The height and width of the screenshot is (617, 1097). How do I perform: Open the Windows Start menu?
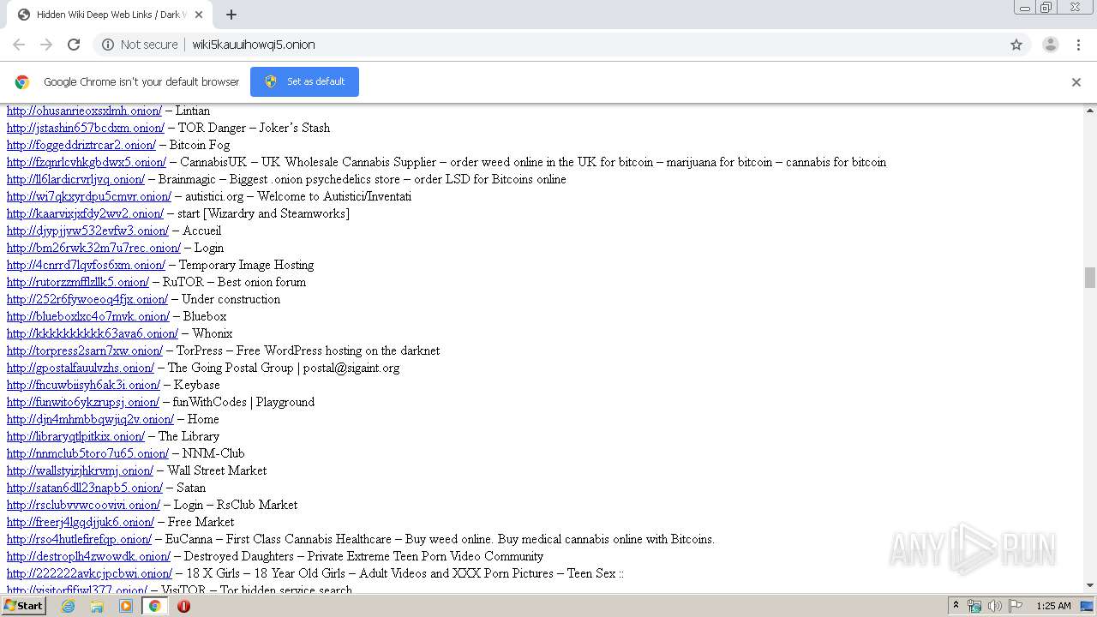click(x=23, y=606)
